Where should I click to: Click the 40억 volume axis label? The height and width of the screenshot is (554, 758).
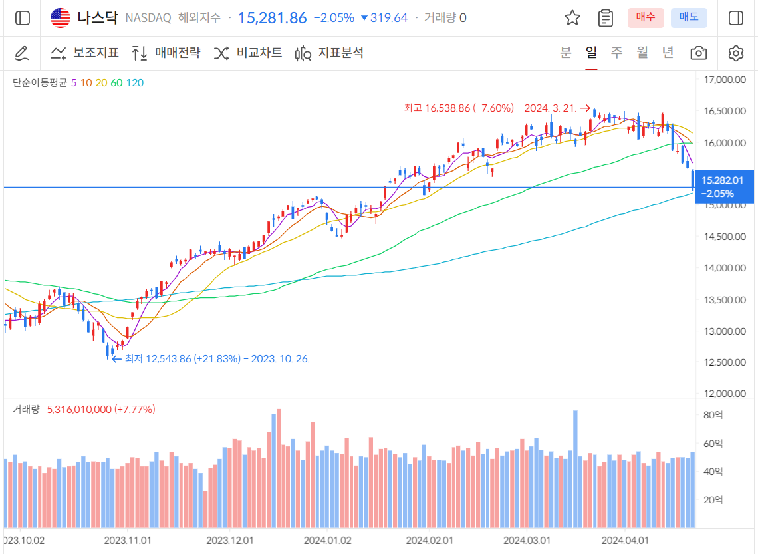click(713, 472)
